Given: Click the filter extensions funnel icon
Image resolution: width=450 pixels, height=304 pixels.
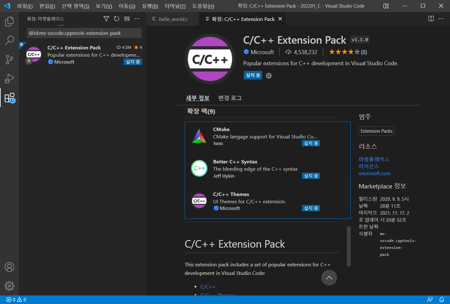Looking at the screenshot, I should point(106,19).
